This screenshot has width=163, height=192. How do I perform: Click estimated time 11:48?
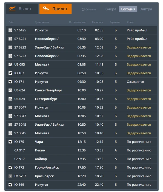[x=99, y=64]
